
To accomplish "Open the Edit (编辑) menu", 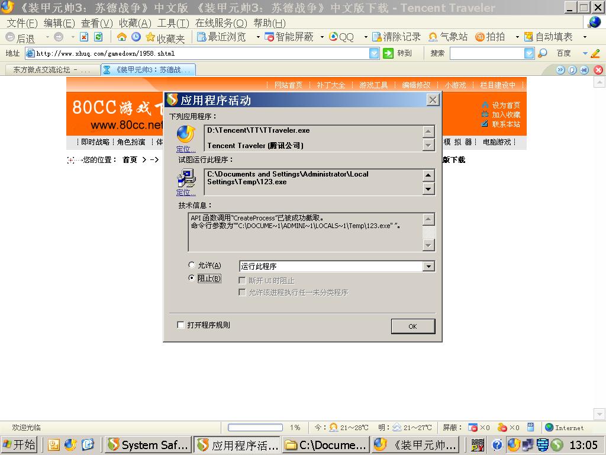I will point(59,23).
